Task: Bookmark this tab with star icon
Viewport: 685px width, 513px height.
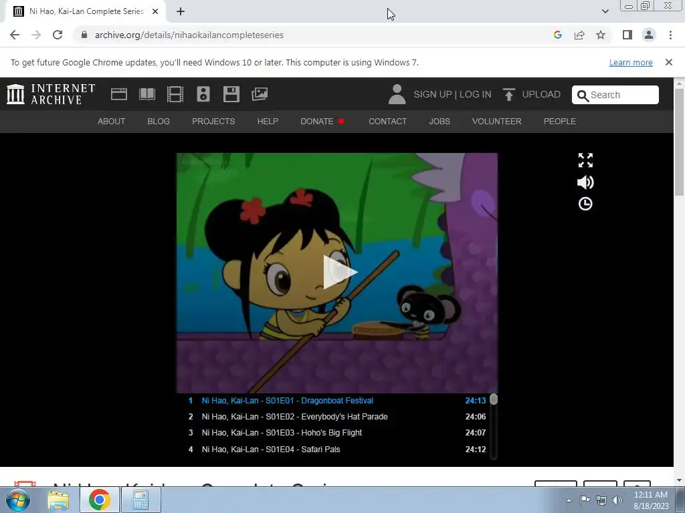Action: tap(601, 35)
